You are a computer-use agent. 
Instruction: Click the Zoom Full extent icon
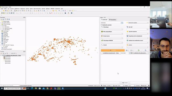23,11
